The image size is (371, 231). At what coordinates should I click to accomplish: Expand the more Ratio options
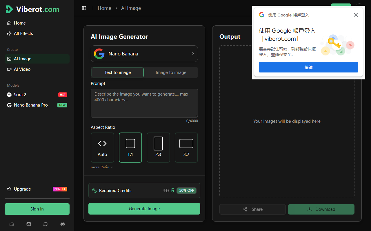click(102, 167)
